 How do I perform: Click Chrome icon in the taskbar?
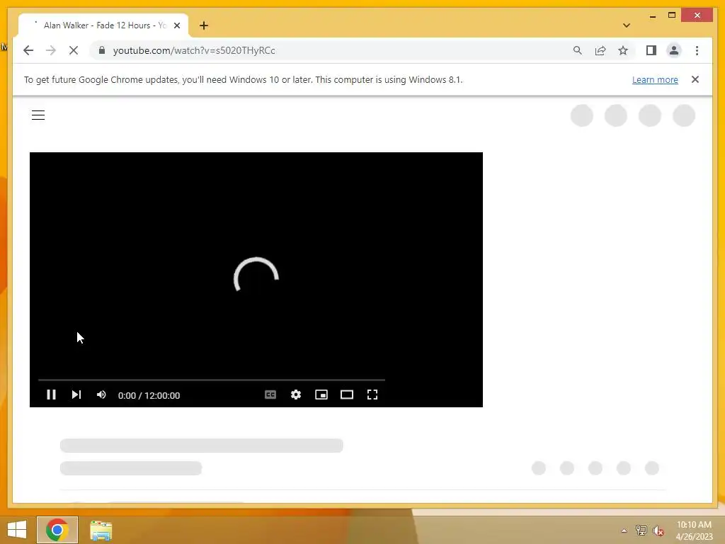coord(57,530)
